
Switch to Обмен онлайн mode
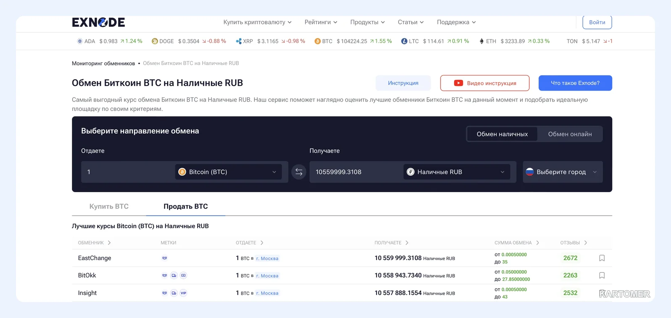tap(570, 134)
